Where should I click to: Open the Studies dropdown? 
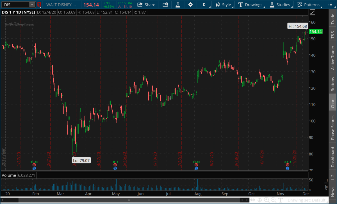280,4
